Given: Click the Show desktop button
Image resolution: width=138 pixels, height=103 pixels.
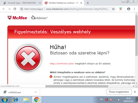Looking at the screenshot, I should [137, 100].
